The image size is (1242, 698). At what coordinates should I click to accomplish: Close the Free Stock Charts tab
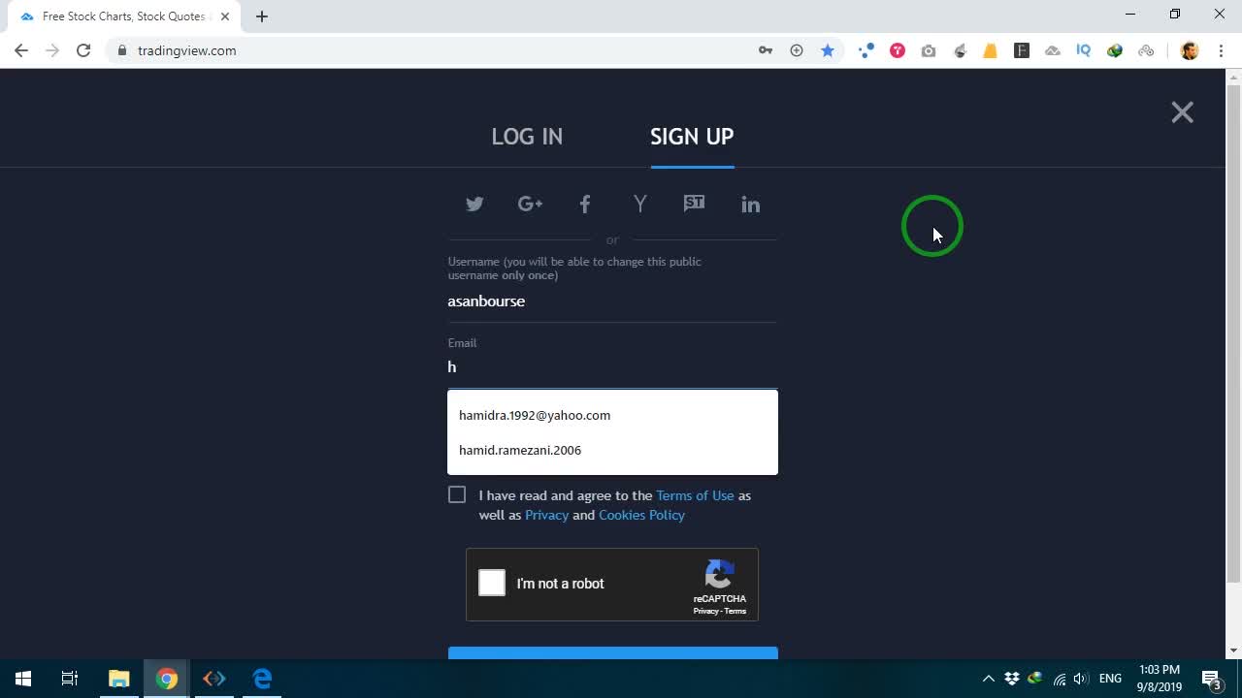point(224,16)
